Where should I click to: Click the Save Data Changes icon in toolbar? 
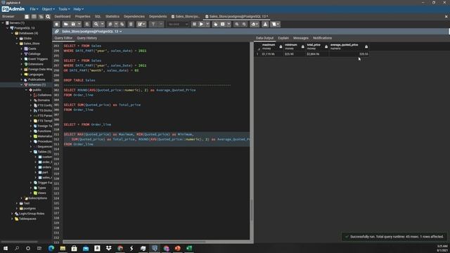pyautogui.click(x=87, y=25)
